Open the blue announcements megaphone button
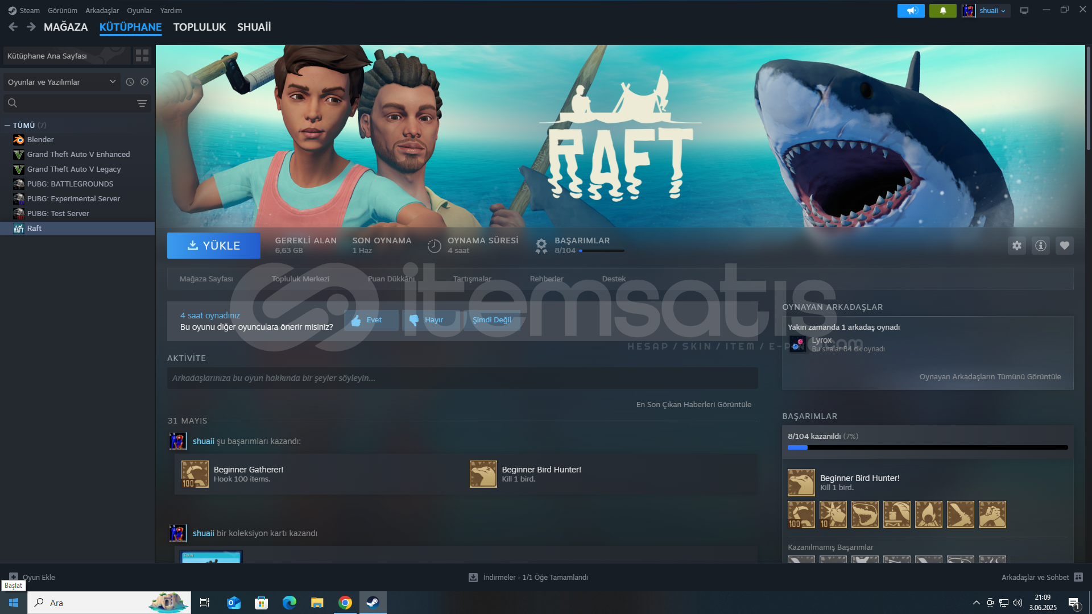Image resolution: width=1092 pixels, height=614 pixels. pyautogui.click(x=911, y=10)
